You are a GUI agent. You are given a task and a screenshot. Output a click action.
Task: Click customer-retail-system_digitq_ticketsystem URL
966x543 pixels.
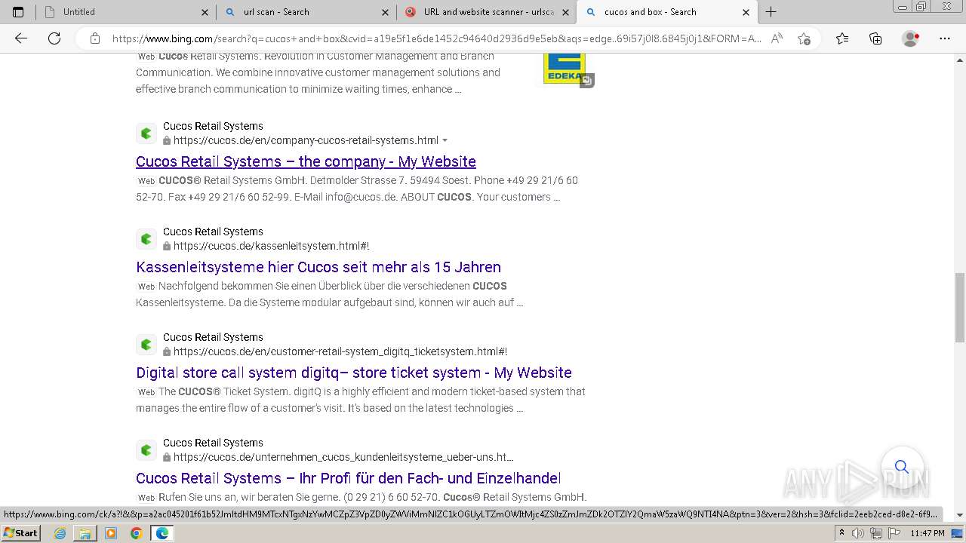pos(340,351)
